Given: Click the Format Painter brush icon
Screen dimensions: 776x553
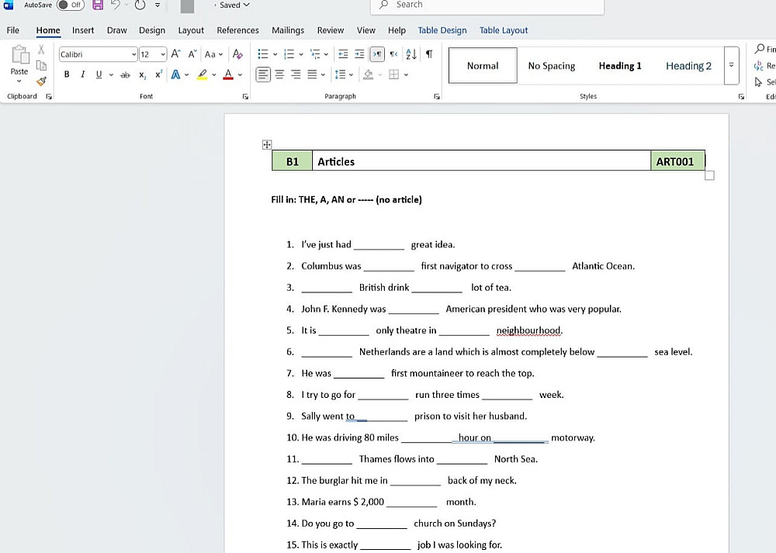Looking at the screenshot, I should [x=42, y=81].
